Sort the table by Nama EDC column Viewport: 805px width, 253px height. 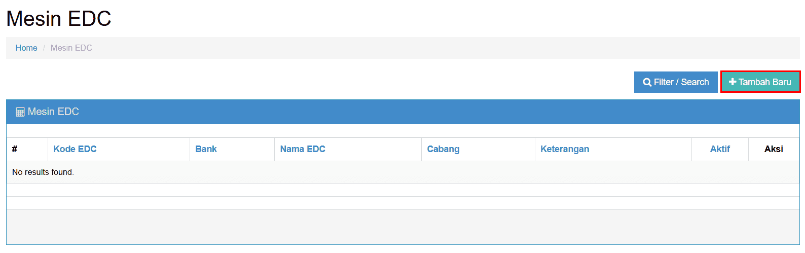point(303,149)
